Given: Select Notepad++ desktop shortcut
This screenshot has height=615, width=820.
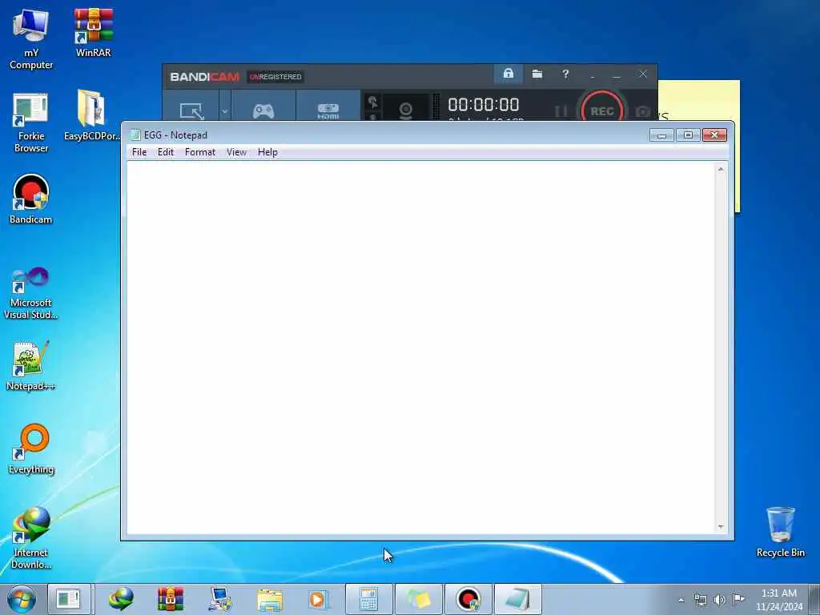Looking at the screenshot, I should (31, 365).
